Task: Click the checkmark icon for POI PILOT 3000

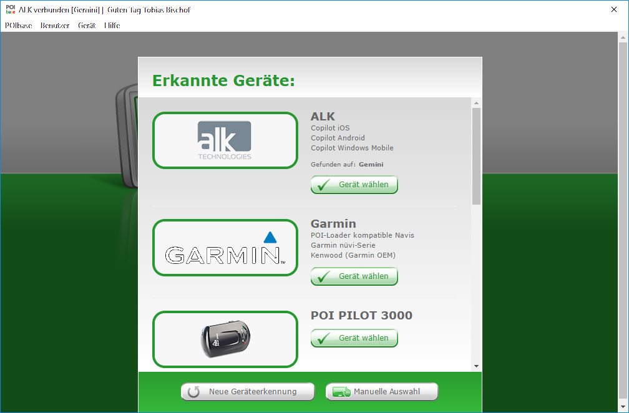Action: click(324, 338)
